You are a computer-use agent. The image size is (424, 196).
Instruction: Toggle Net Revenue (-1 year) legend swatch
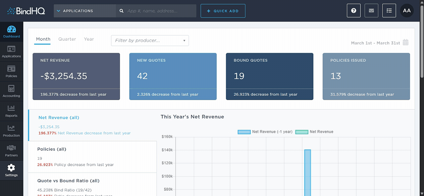pos(244,132)
